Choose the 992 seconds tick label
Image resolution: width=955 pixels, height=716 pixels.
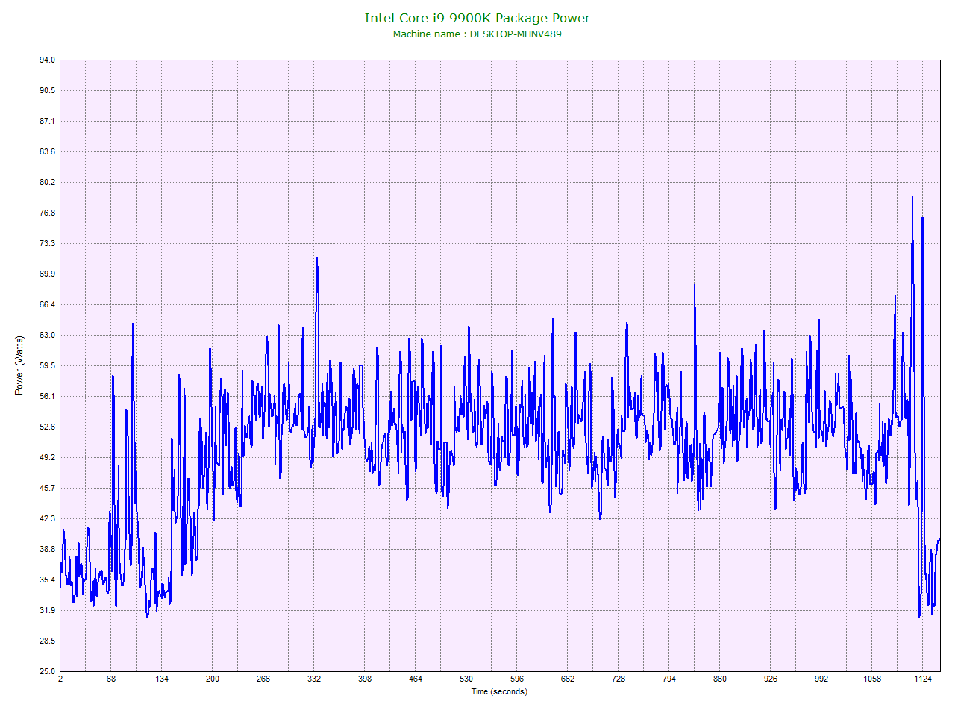click(x=821, y=679)
